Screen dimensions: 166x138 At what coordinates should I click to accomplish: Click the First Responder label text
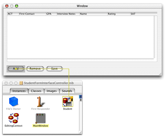coord(41,109)
